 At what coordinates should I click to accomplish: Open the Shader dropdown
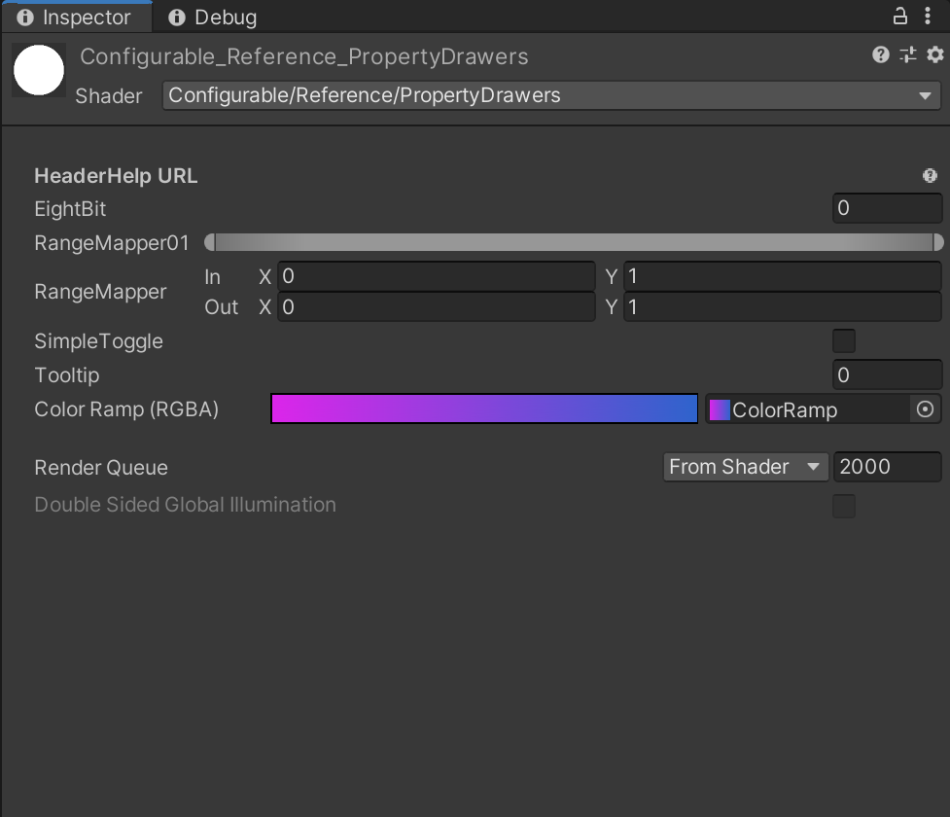click(551, 95)
